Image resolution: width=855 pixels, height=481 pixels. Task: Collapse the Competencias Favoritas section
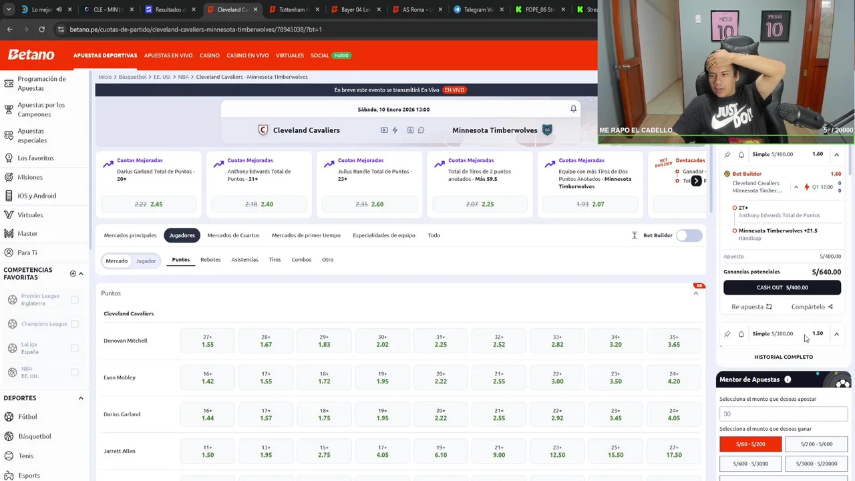81,273
